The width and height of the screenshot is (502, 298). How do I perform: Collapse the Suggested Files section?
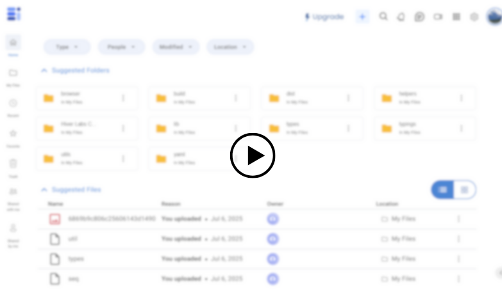coord(44,190)
